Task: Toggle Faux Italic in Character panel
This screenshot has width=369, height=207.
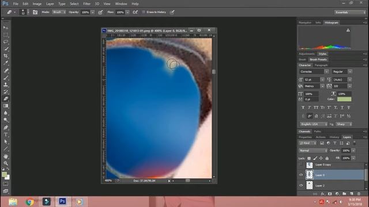Action: (309, 108)
